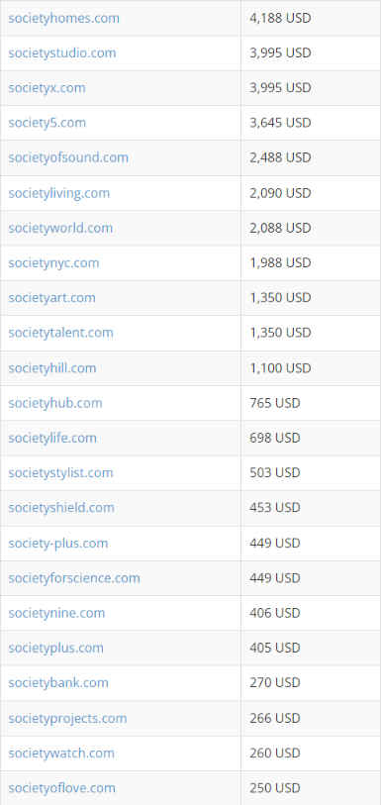
Task: Click the societybank.com link
Action: point(58,683)
